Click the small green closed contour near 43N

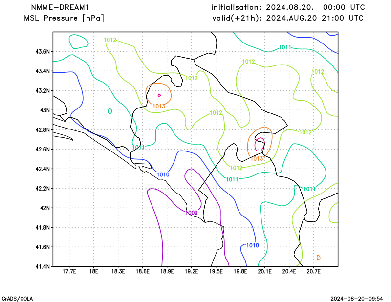coord(109,111)
